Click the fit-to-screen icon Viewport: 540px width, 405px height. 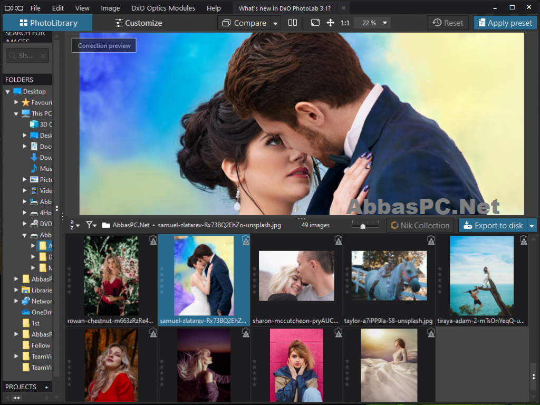coord(315,23)
